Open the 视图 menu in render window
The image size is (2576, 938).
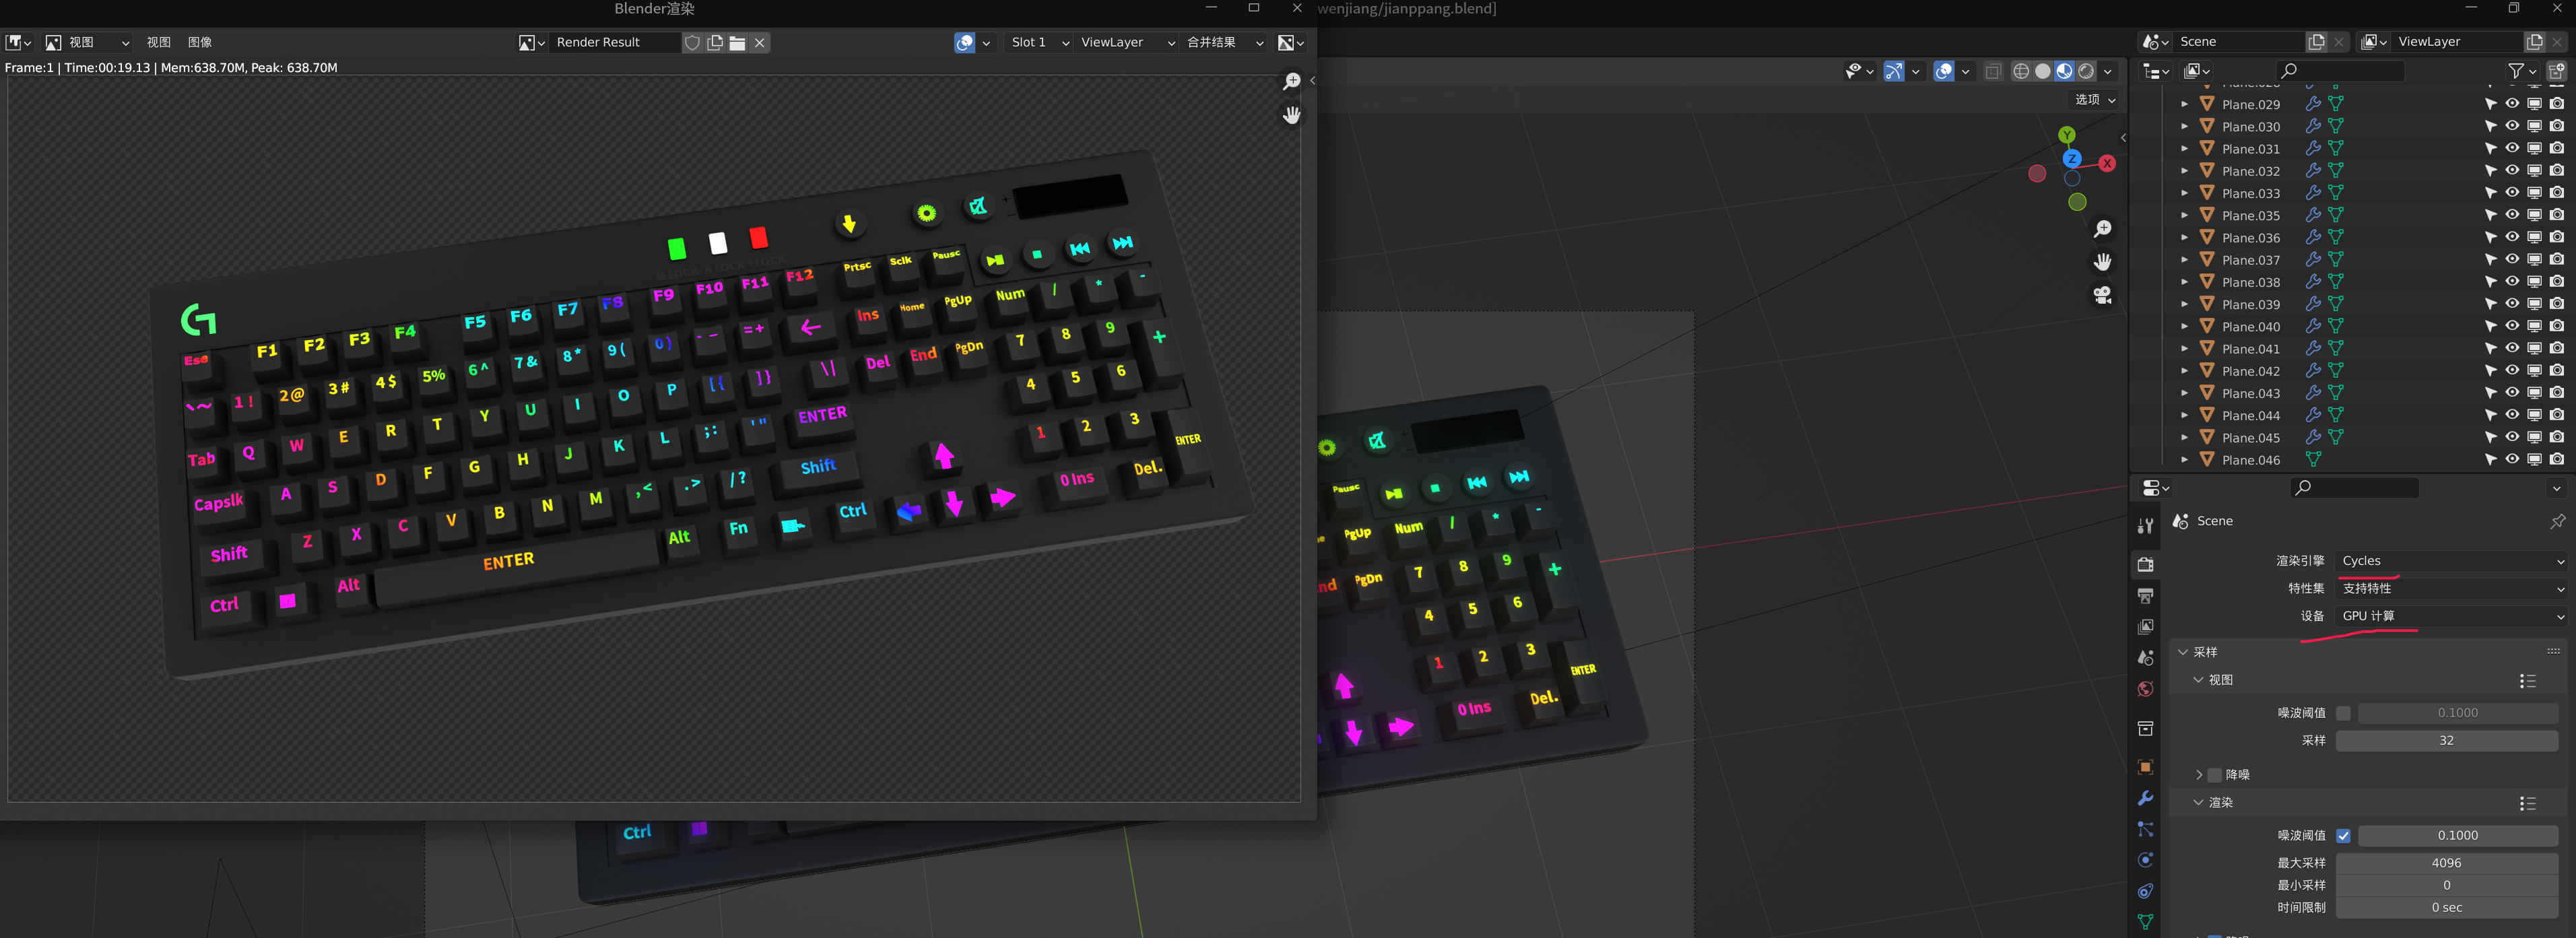[158, 42]
